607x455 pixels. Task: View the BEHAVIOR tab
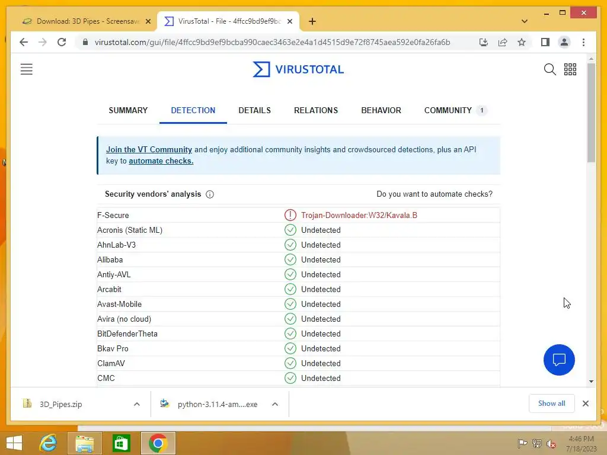click(381, 110)
